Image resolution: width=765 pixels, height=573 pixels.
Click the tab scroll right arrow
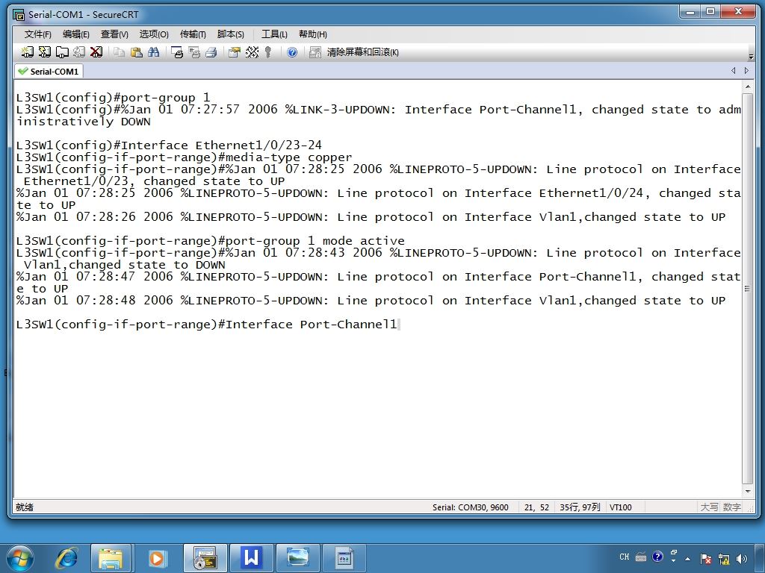click(x=746, y=71)
